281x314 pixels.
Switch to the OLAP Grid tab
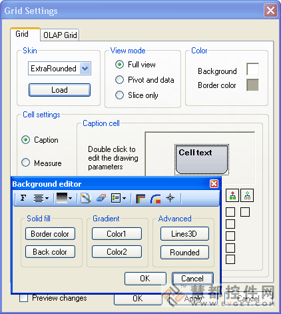[60, 35]
